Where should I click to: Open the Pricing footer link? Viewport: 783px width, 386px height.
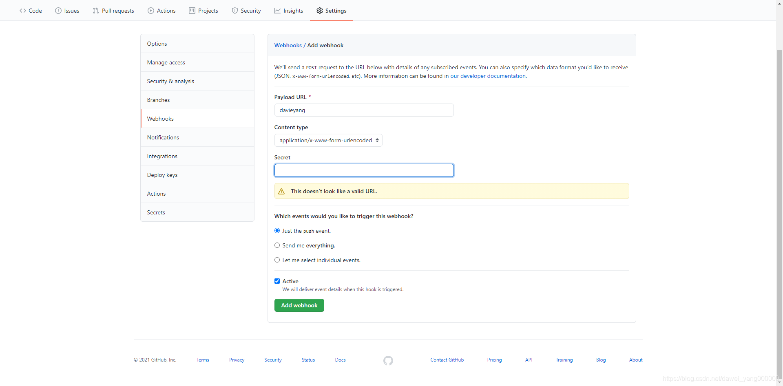[x=494, y=360]
